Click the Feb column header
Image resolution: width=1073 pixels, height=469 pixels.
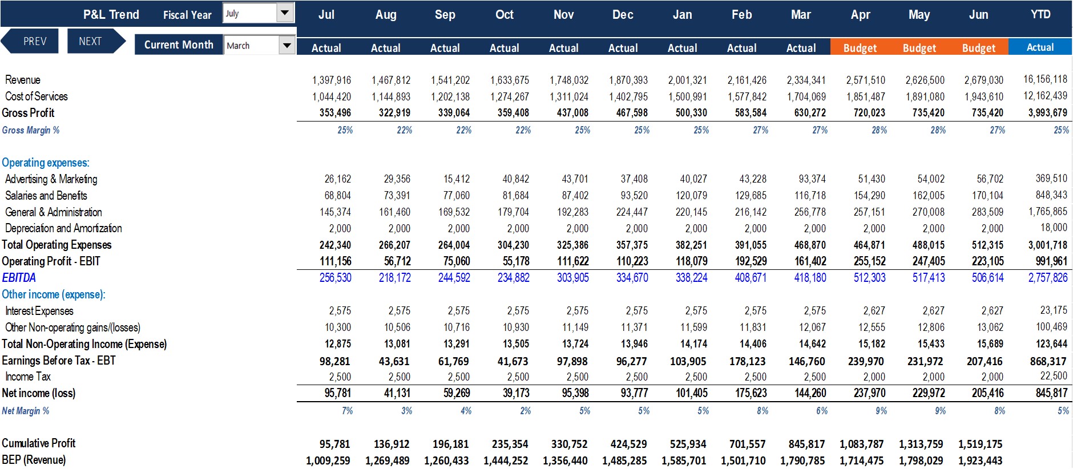(742, 15)
